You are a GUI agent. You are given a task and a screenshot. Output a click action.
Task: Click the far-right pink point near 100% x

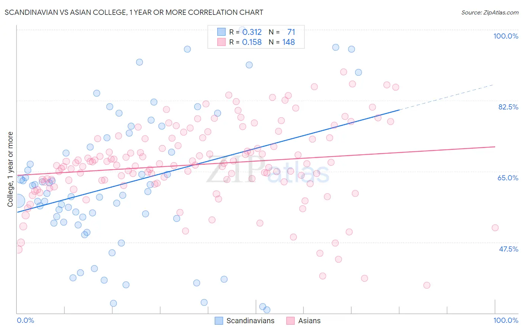click(x=495, y=228)
